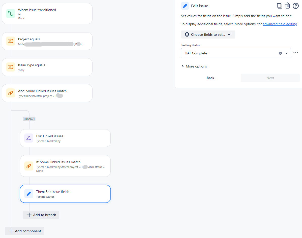Click the pencil icon on "Then: Edit issue fields"

28,194
